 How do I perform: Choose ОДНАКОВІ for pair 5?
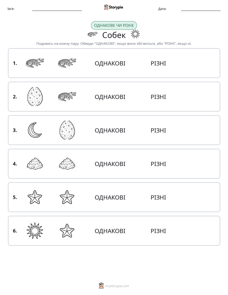110,197
